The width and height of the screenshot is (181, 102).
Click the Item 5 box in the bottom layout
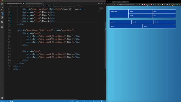point(159,26)
